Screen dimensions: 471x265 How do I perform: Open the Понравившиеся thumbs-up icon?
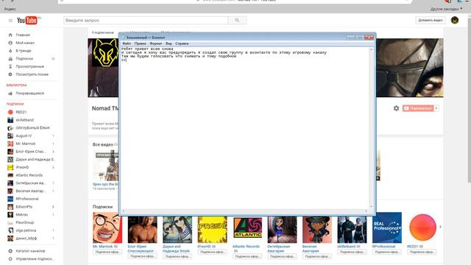[x=10, y=93]
